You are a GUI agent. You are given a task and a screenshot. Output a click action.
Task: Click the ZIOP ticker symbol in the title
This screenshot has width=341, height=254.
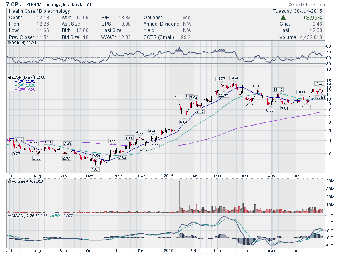pyautogui.click(x=12, y=4)
